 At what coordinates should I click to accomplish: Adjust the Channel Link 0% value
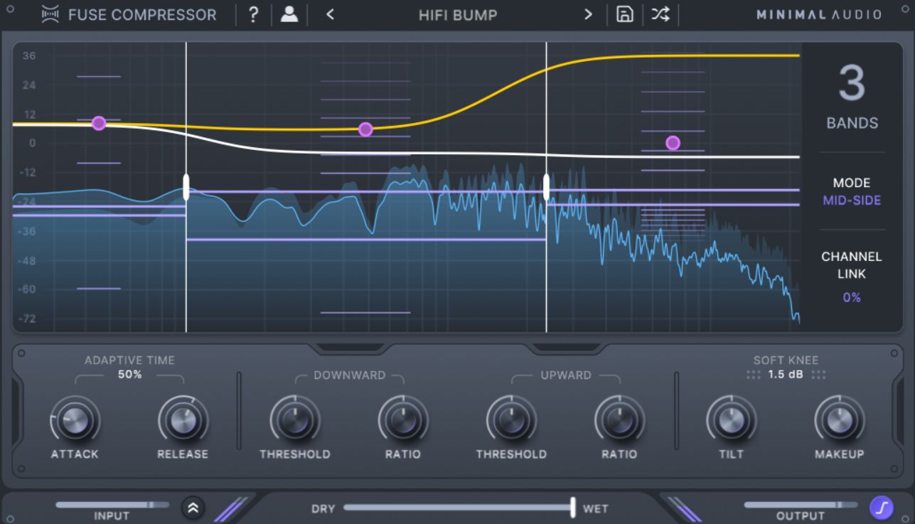852,297
